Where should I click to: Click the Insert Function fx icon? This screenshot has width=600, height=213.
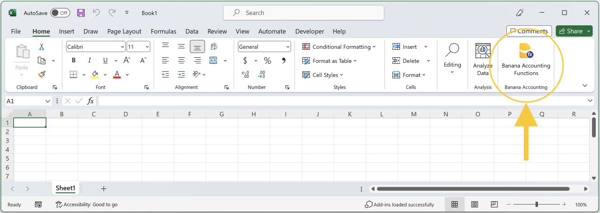[x=91, y=101]
